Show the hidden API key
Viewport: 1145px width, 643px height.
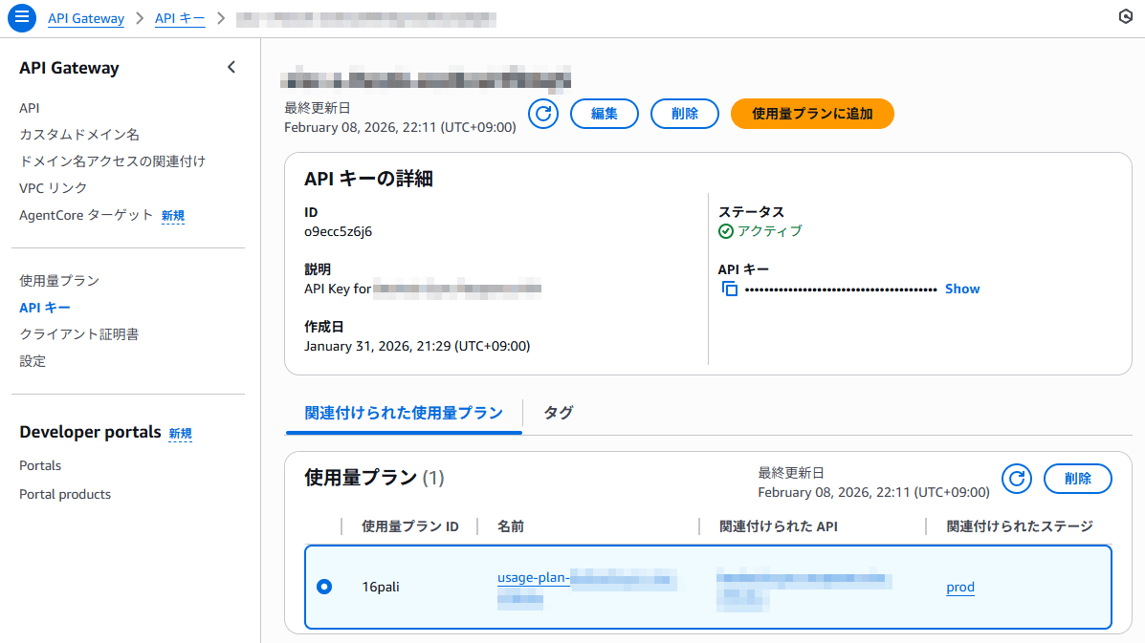pyautogui.click(x=962, y=289)
